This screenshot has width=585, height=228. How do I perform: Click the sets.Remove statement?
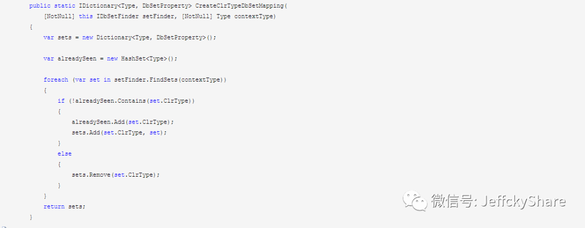[116, 175]
